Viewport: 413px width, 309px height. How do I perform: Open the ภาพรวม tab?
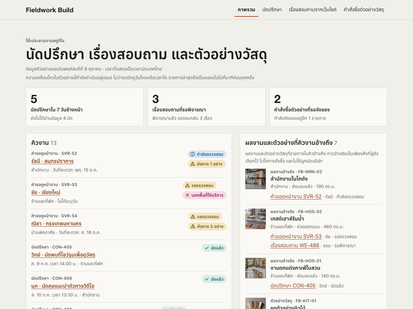(x=247, y=10)
